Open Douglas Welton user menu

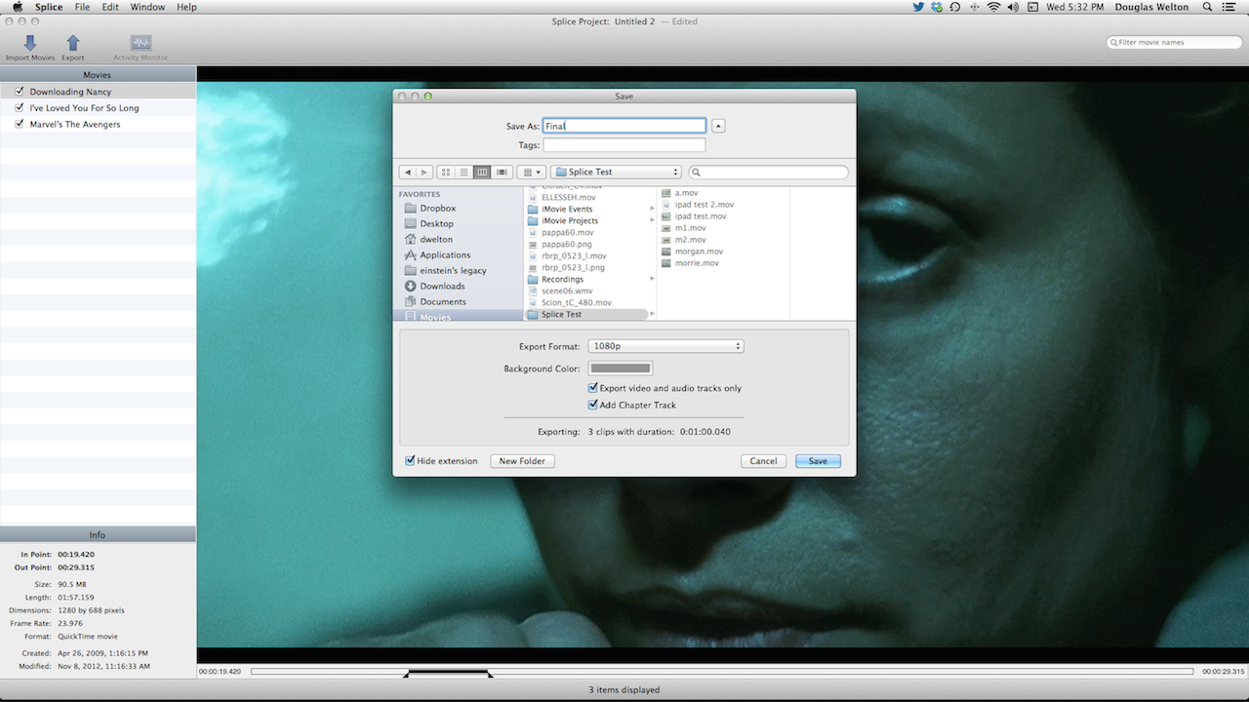[x=1152, y=7]
